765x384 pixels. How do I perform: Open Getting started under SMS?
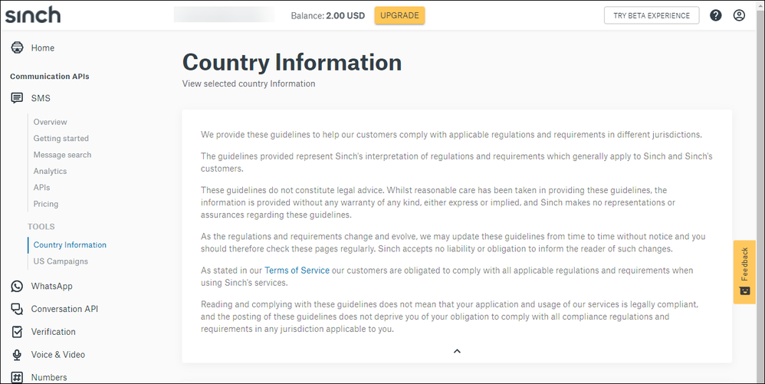(x=61, y=139)
